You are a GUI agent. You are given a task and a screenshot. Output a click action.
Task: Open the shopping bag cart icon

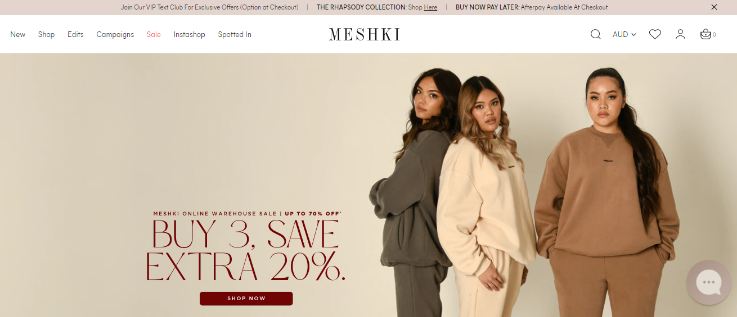[x=705, y=34]
